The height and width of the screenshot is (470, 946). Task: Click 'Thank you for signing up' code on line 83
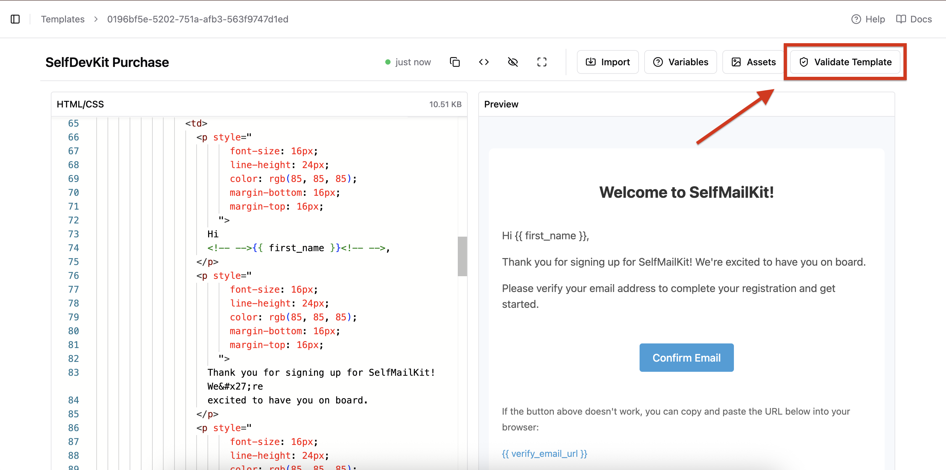coord(321,372)
